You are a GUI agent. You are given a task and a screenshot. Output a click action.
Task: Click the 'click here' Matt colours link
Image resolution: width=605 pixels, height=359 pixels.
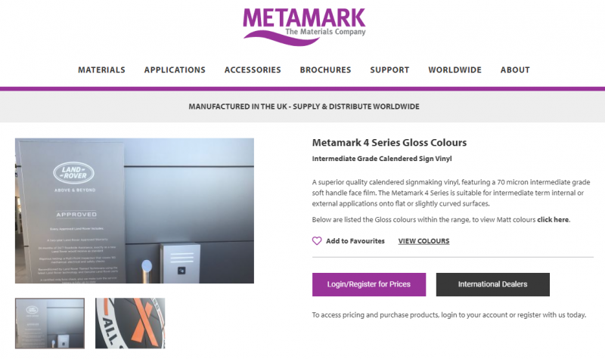pyautogui.click(x=553, y=219)
